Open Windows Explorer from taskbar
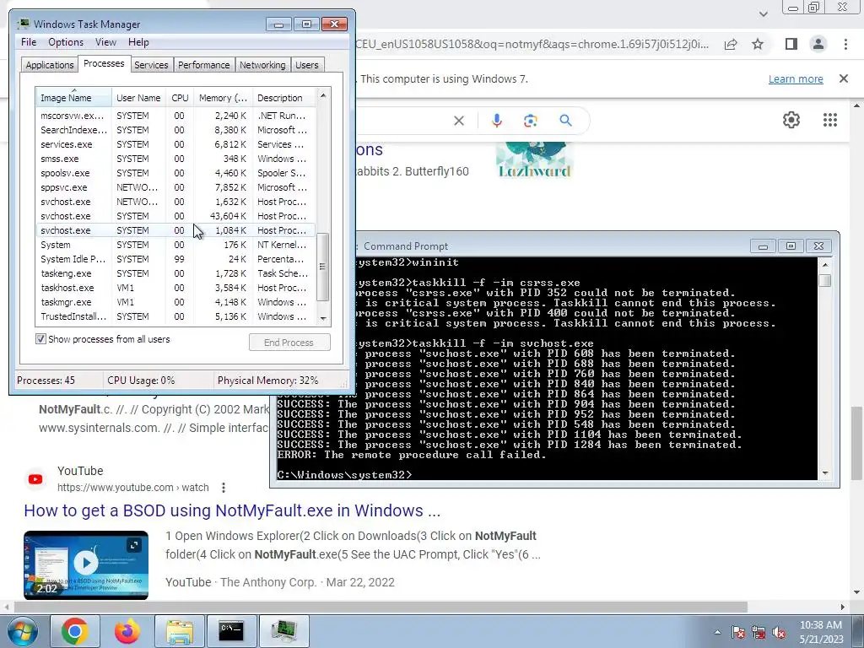Screen dimensions: 864x648 point(180,631)
